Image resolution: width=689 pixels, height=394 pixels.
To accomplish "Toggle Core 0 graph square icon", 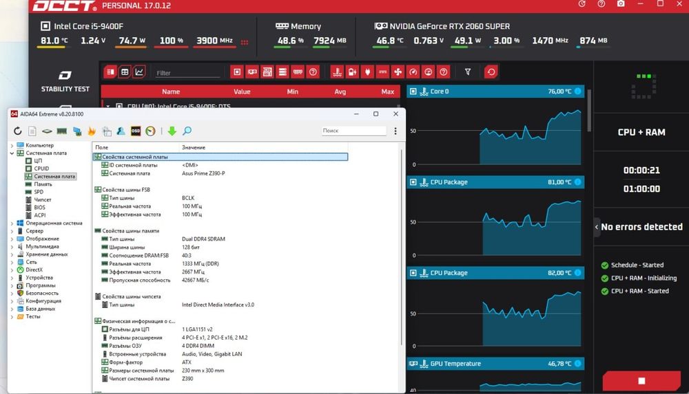I will tap(413, 91).
